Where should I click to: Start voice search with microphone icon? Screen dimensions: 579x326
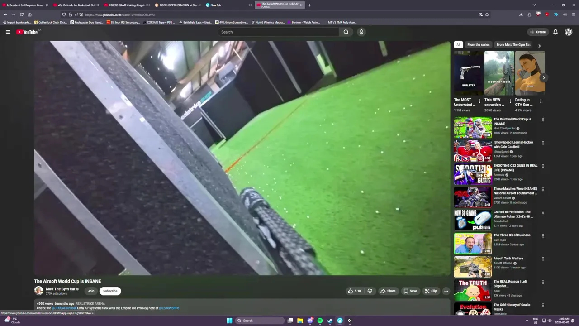[361, 32]
